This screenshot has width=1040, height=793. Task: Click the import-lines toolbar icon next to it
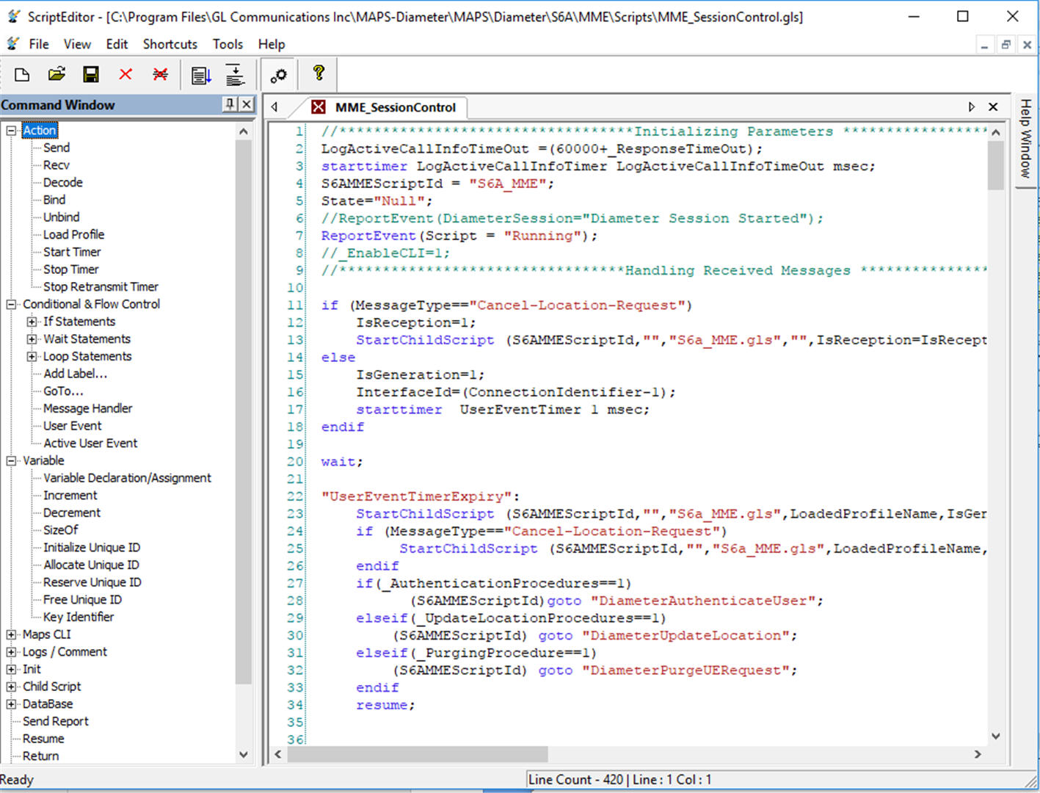click(235, 74)
